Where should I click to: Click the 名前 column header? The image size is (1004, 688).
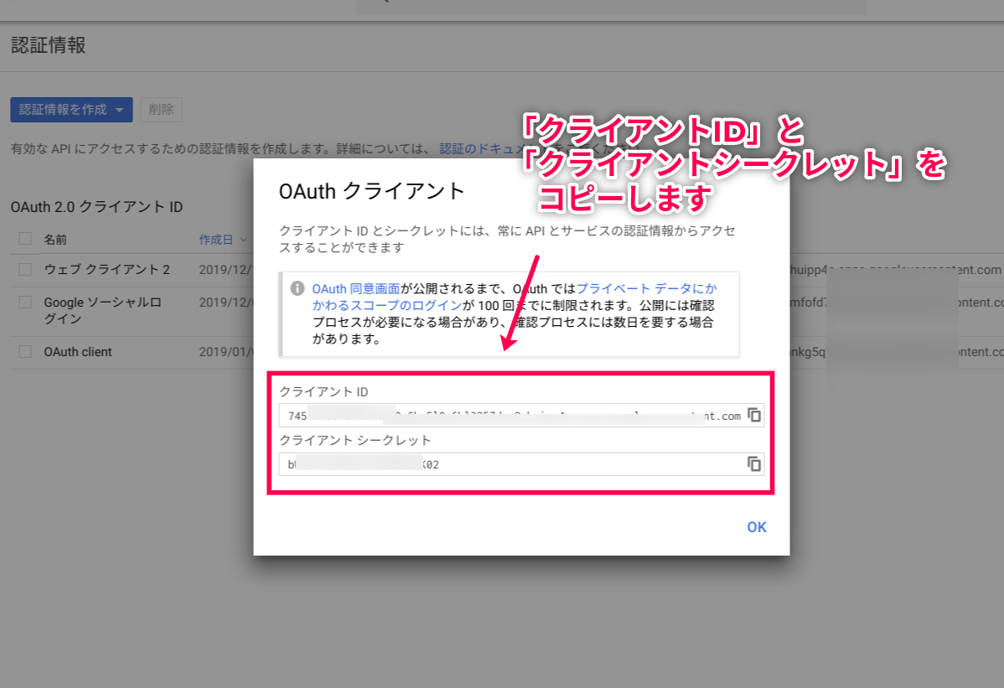[x=55, y=240]
